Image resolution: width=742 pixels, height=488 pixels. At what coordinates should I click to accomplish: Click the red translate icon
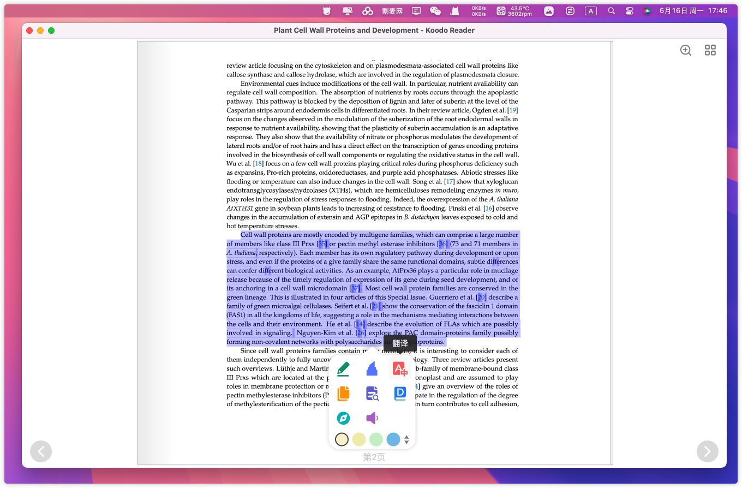(x=400, y=369)
